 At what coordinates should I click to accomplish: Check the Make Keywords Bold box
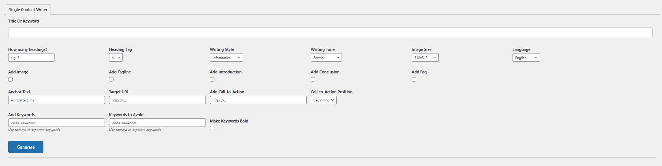(212, 128)
